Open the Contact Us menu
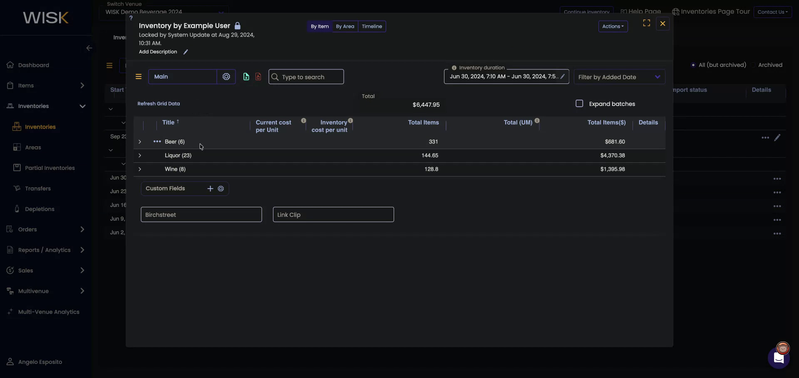 tap(773, 12)
